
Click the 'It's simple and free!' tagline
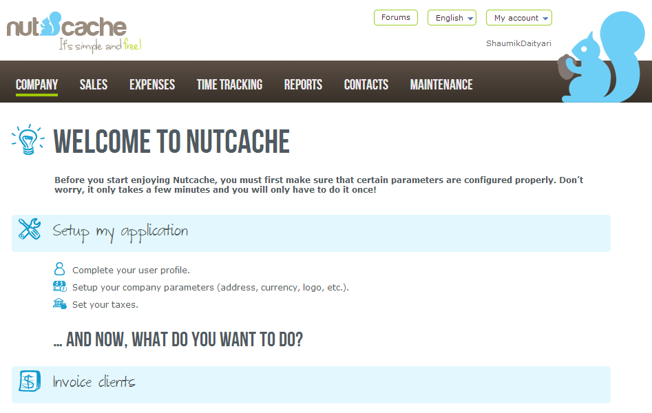click(x=101, y=45)
